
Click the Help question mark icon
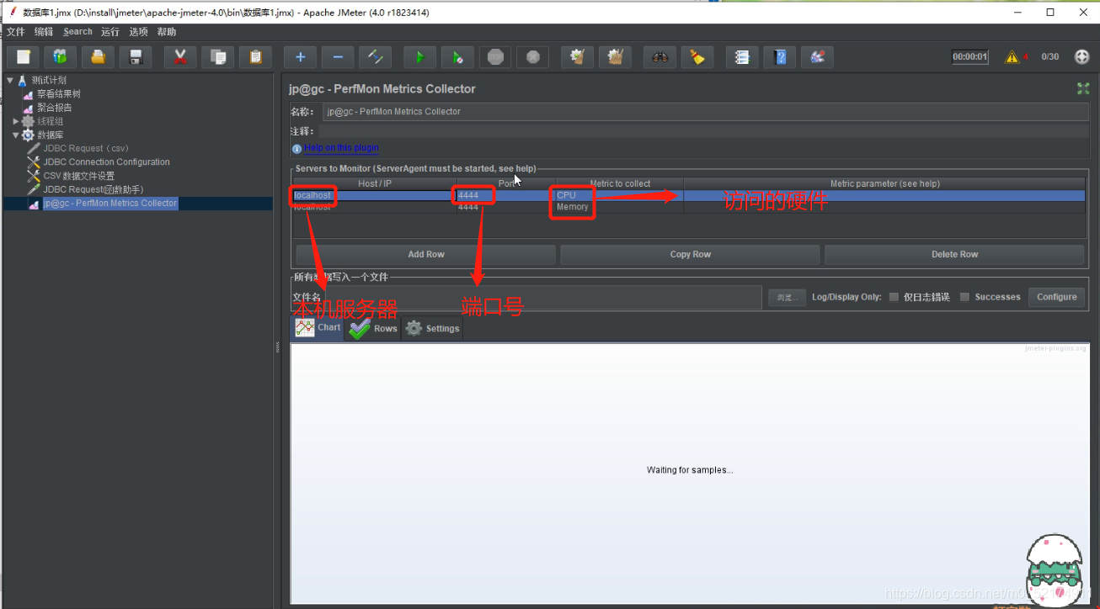780,57
